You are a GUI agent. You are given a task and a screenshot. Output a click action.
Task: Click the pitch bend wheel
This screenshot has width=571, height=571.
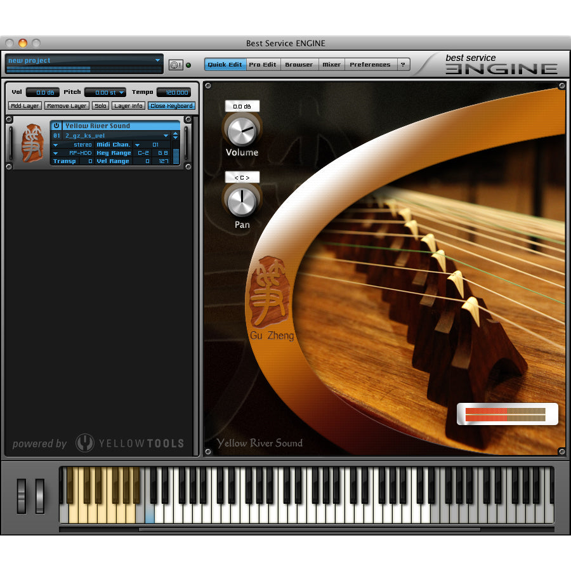point(22,496)
